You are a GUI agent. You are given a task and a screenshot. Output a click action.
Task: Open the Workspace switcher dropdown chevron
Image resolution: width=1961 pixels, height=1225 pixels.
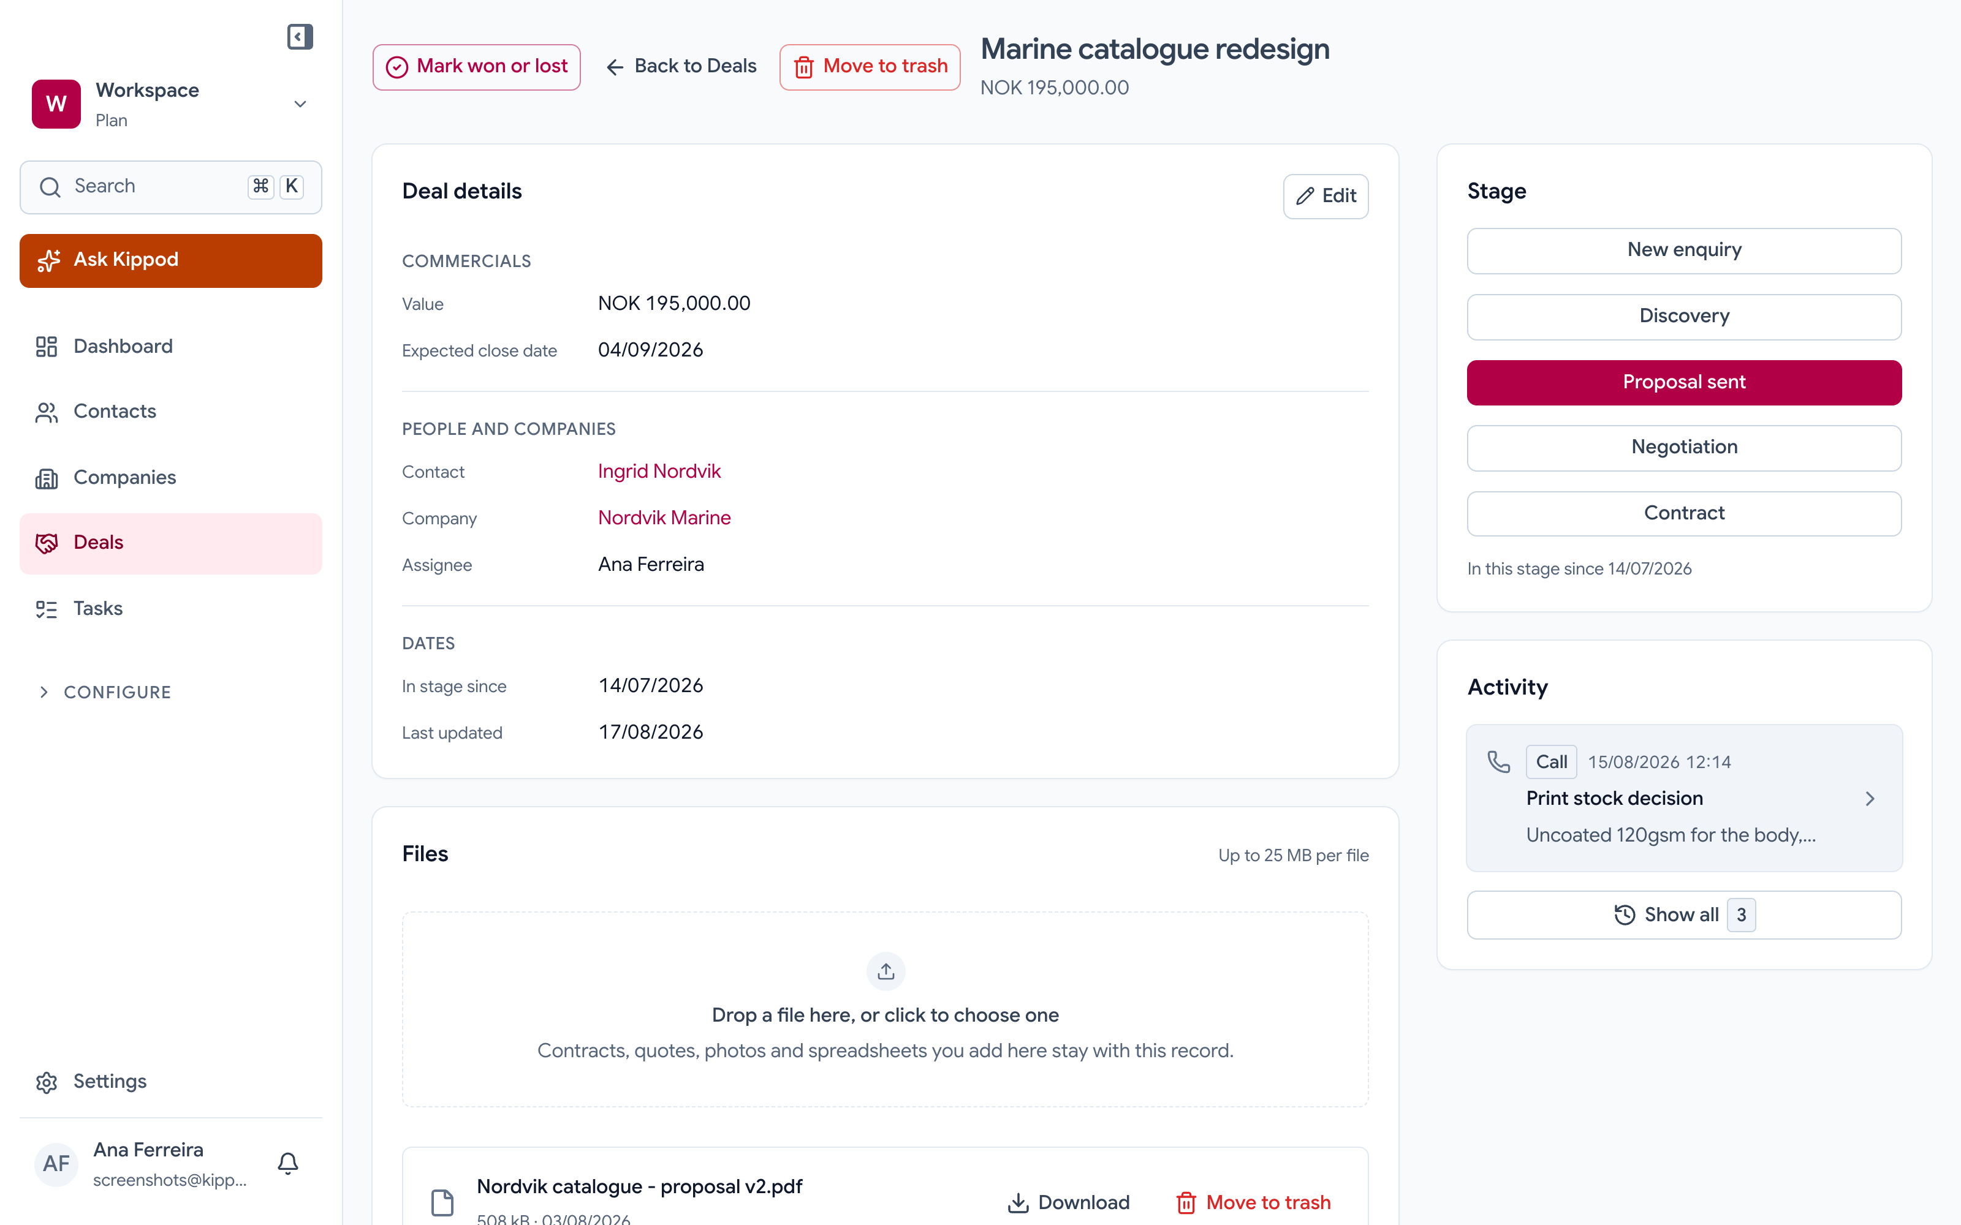pos(300,104)
